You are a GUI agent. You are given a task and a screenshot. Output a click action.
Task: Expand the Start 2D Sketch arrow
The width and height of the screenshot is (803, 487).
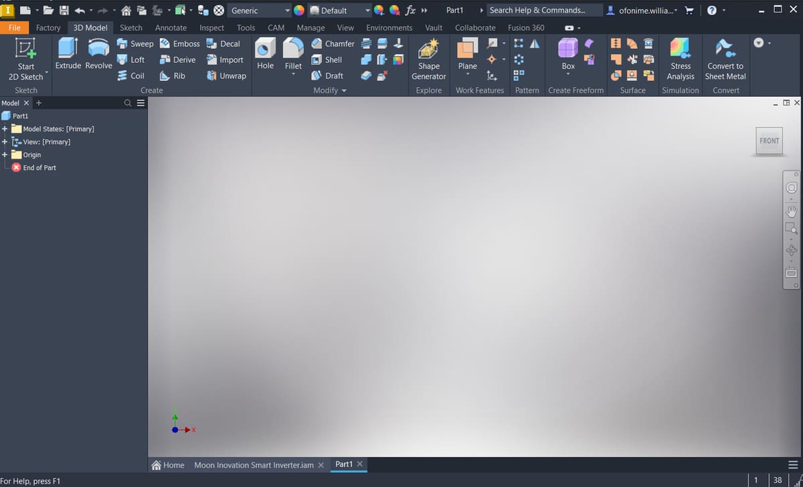(x=47, y=71)
